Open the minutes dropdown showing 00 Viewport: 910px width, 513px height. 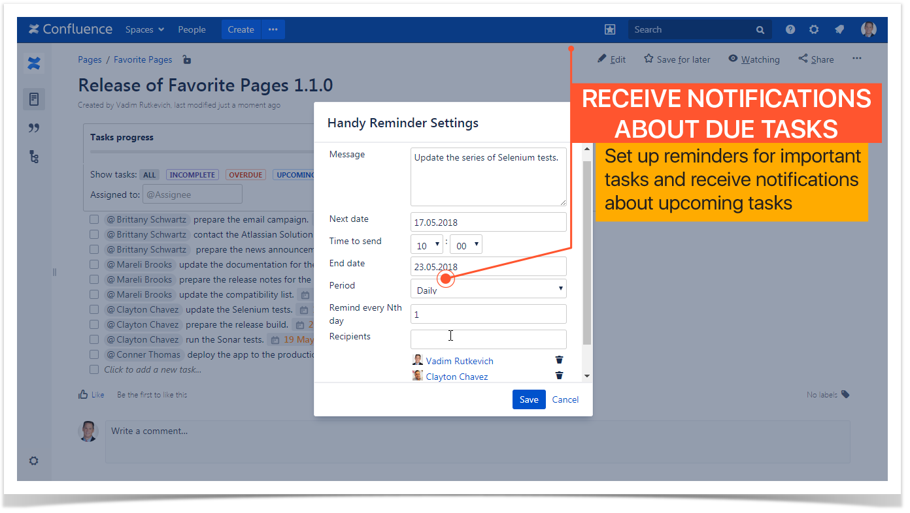tap(466, 245)
